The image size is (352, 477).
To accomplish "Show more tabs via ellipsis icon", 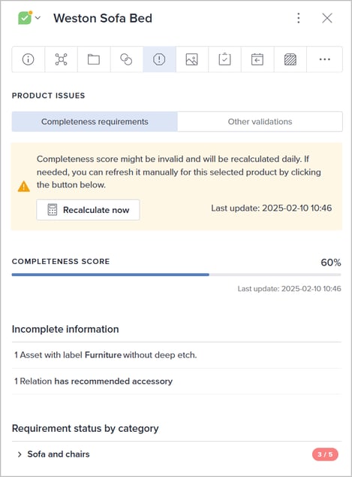I will coord(325,59).
